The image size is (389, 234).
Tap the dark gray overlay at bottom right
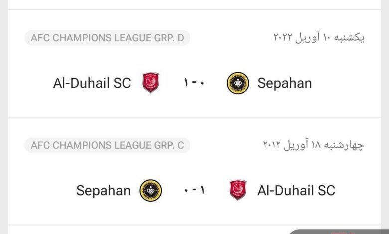[339, 232]
